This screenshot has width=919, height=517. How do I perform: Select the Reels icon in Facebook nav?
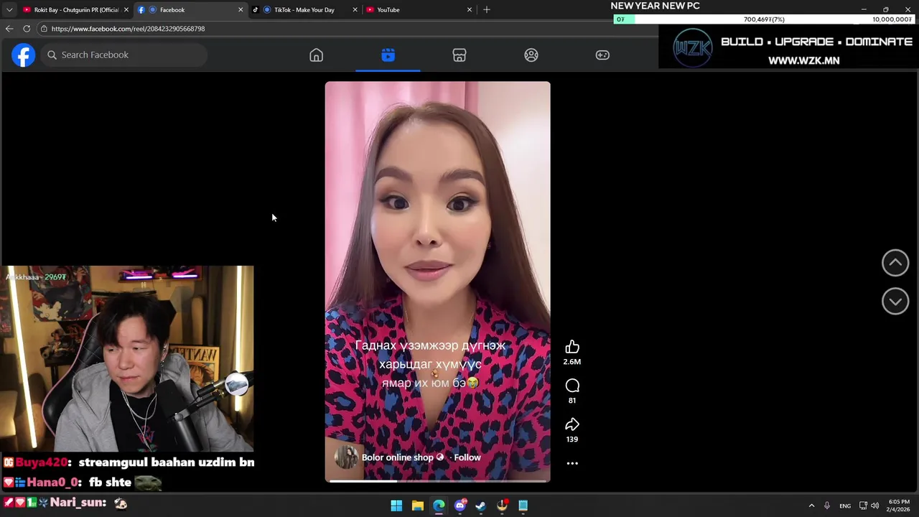click(x=388, y=55)
